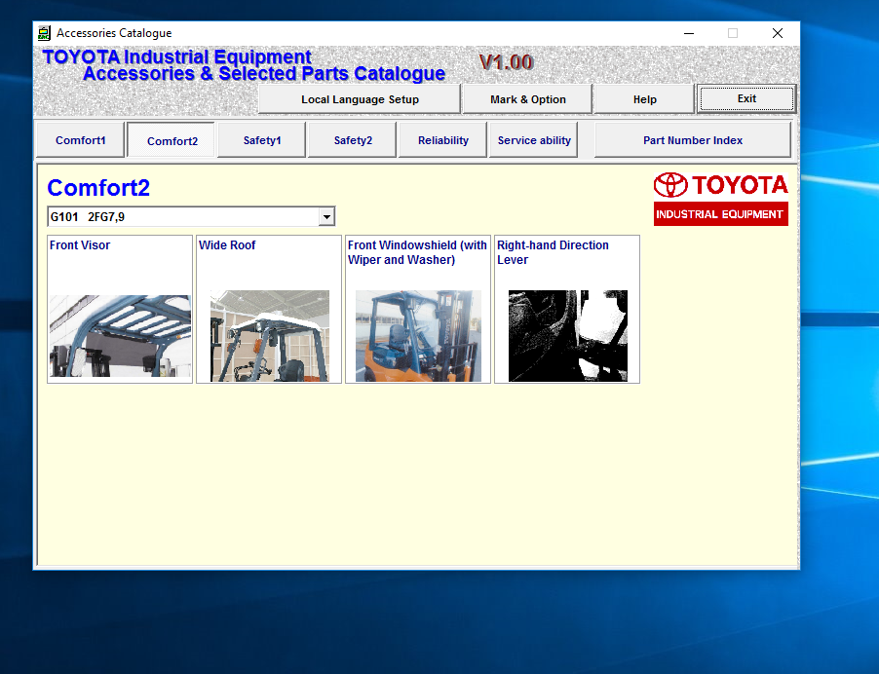
Task: Open the Help button
Action: click(645, 99)
